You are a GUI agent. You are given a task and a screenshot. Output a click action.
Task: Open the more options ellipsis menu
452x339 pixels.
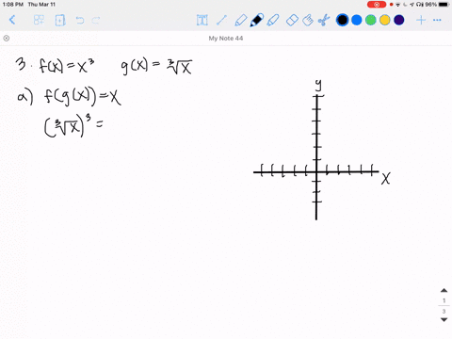[x=437, y=20]
